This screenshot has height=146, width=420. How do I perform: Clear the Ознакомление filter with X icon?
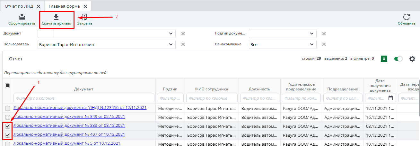click(324, 44)
